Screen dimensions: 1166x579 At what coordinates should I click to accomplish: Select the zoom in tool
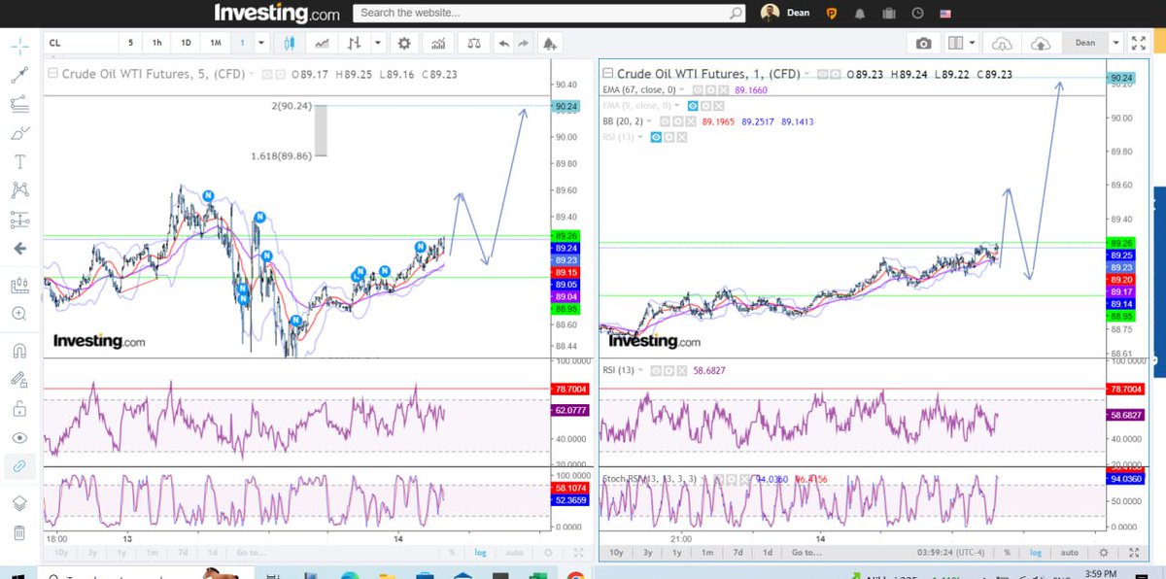click(19, 314)
